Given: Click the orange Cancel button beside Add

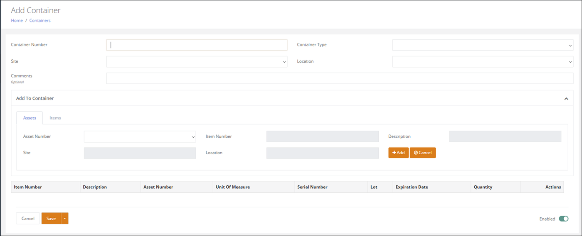Looking at the screenshot, I should click(423, 153).
